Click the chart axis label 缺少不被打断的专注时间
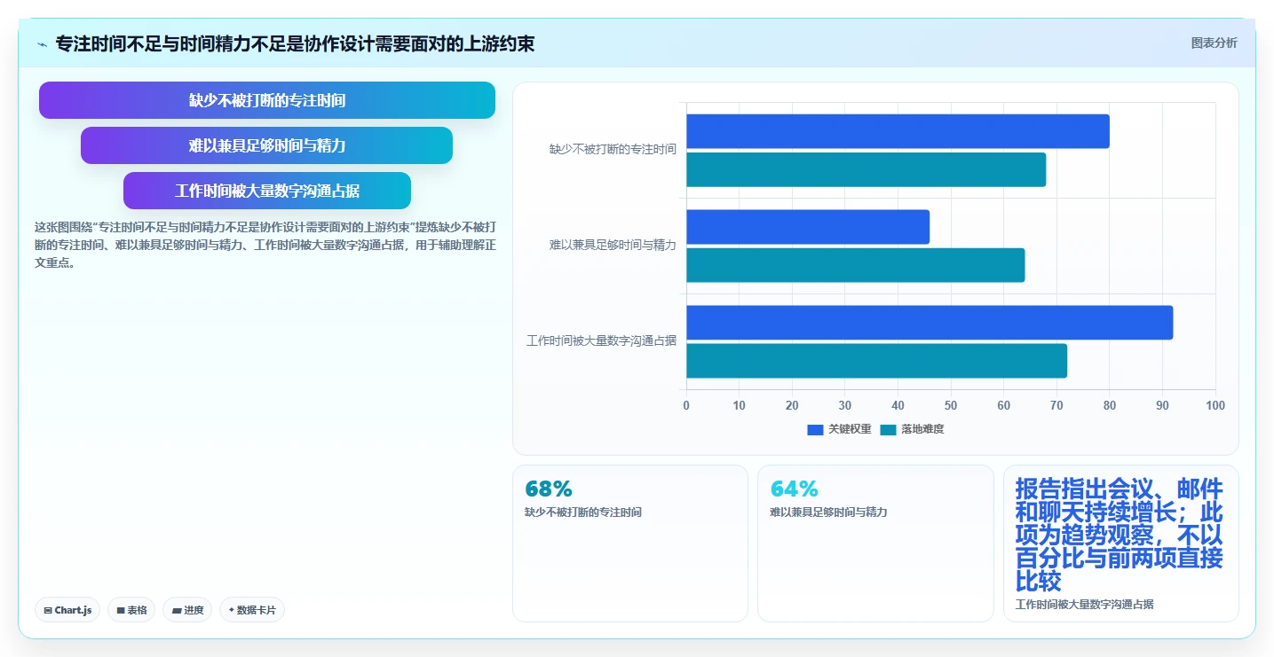The width and height of the screenshot is (1274, 657). (x=613, y=150)
